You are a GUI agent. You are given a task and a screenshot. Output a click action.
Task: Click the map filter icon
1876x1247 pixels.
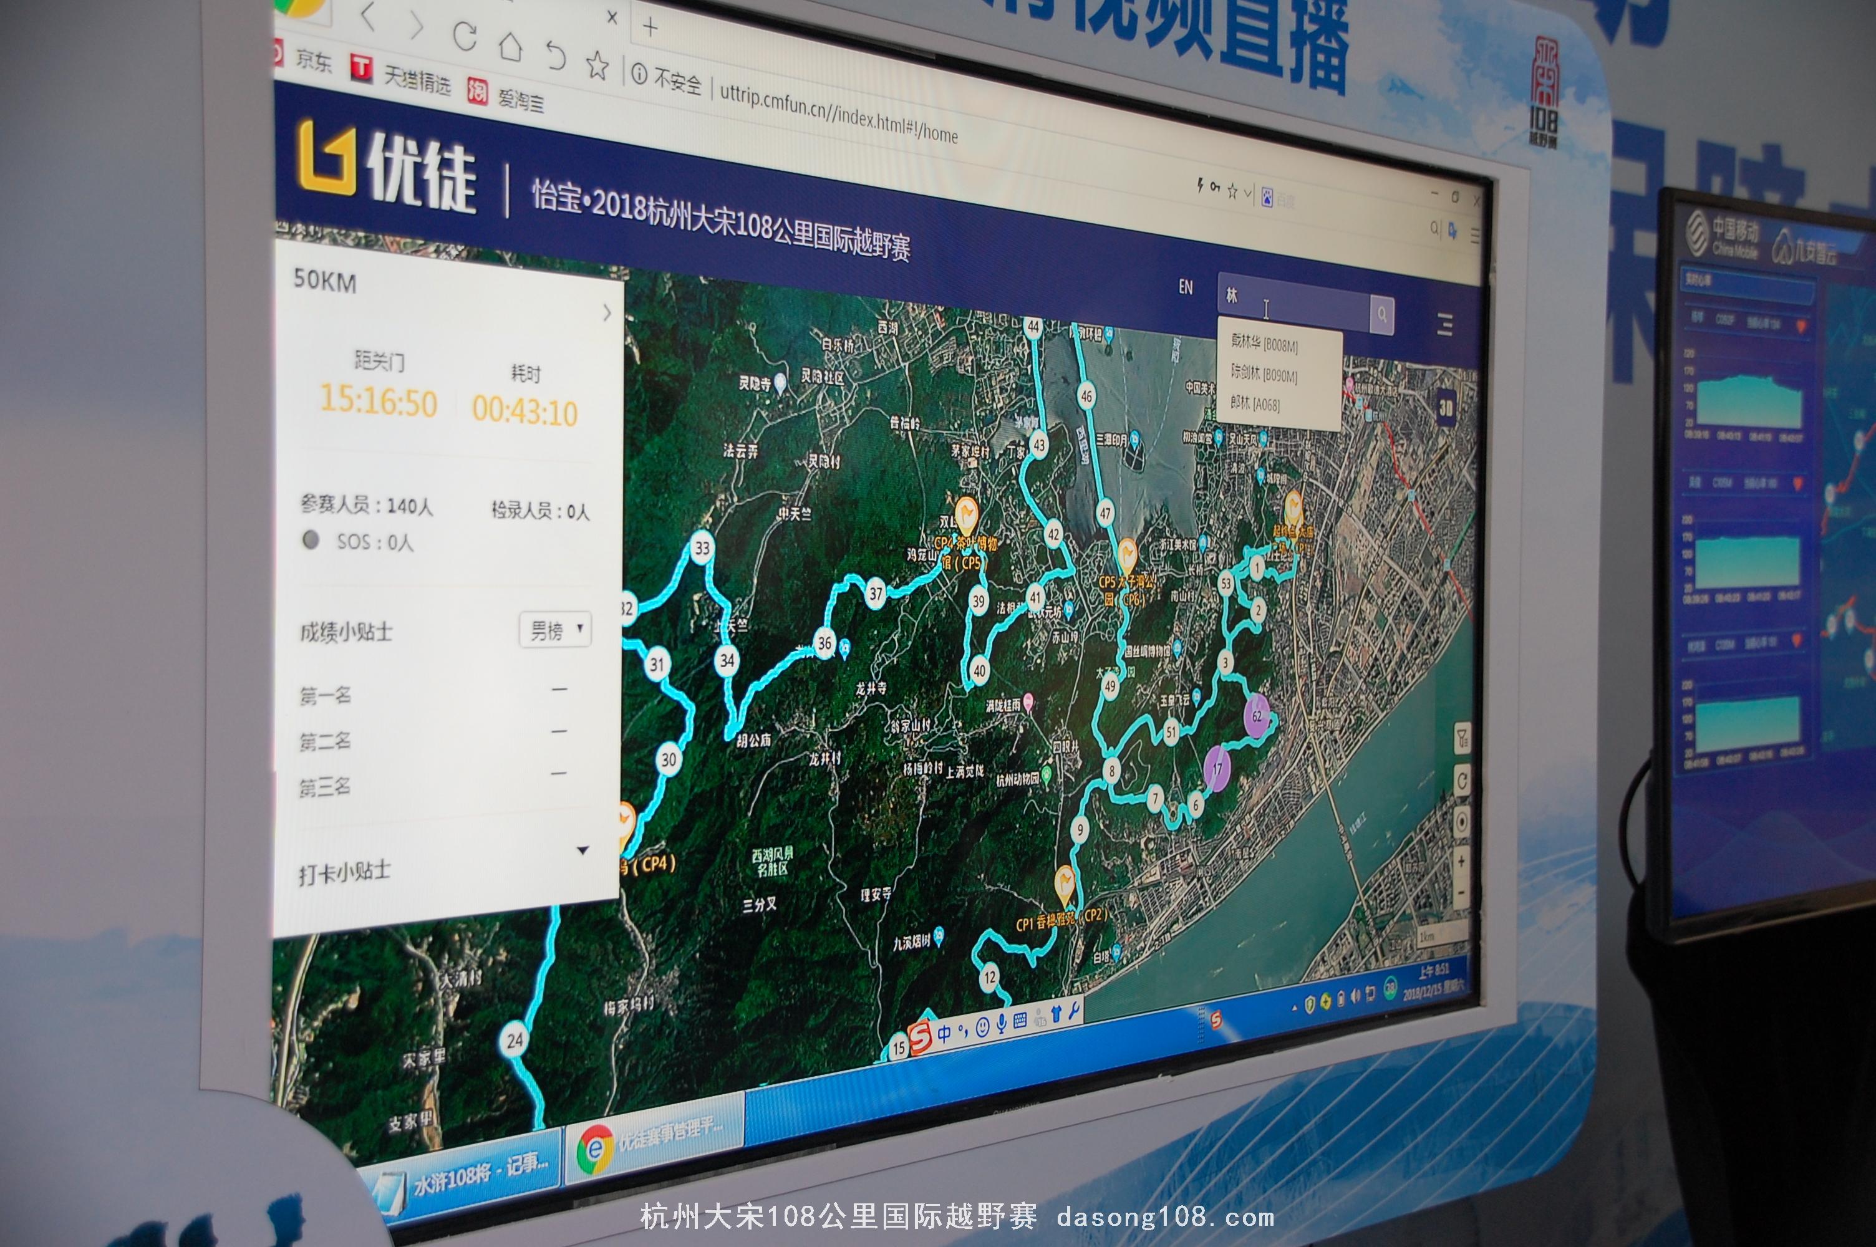1463,739
